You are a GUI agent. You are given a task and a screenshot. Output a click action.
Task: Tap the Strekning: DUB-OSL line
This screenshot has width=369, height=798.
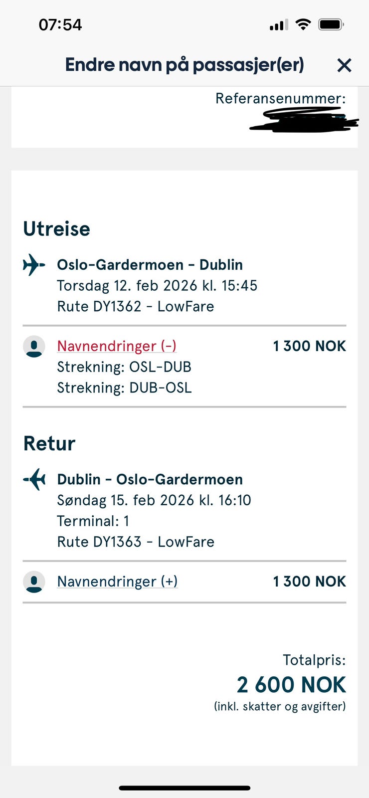(124, 388)
